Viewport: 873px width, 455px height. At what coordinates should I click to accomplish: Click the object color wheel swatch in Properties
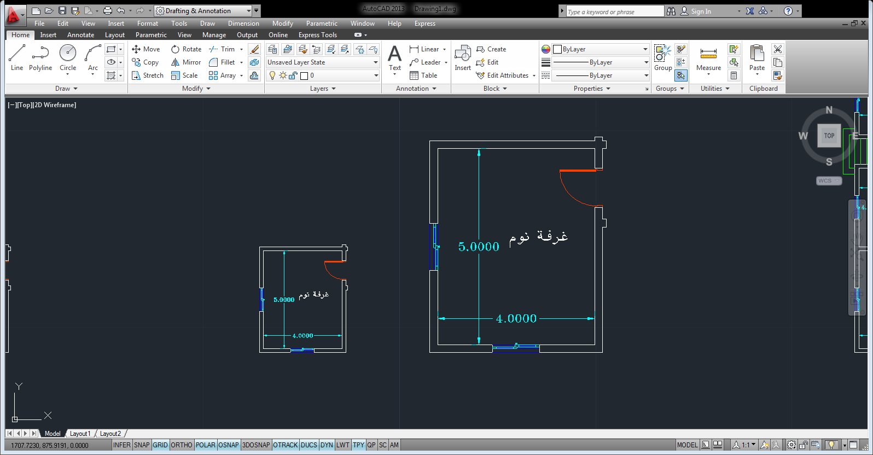[545, 49]
